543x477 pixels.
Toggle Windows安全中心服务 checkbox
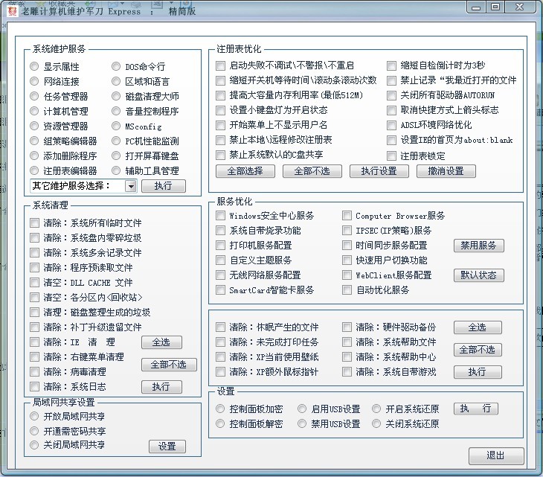221,216
